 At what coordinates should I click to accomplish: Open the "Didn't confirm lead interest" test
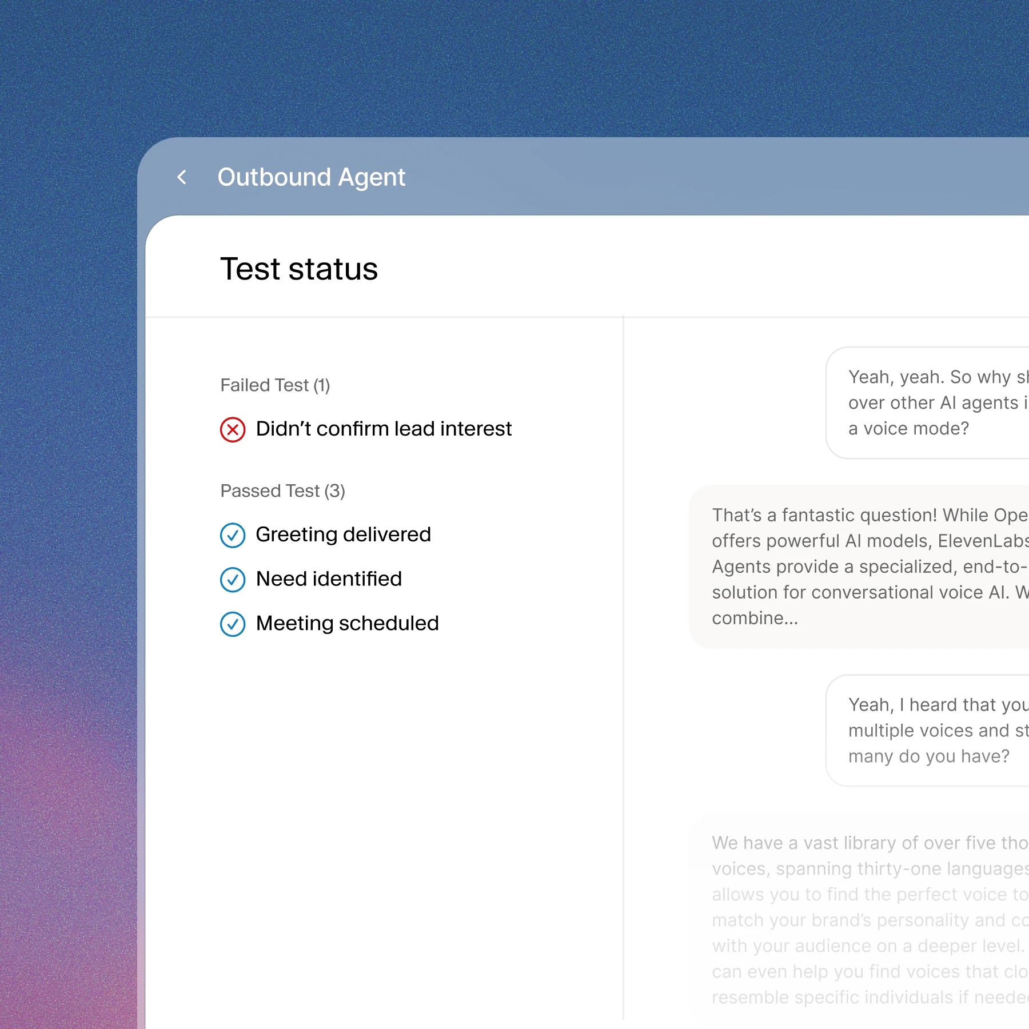pyautogui.click(x=383, y=429)
